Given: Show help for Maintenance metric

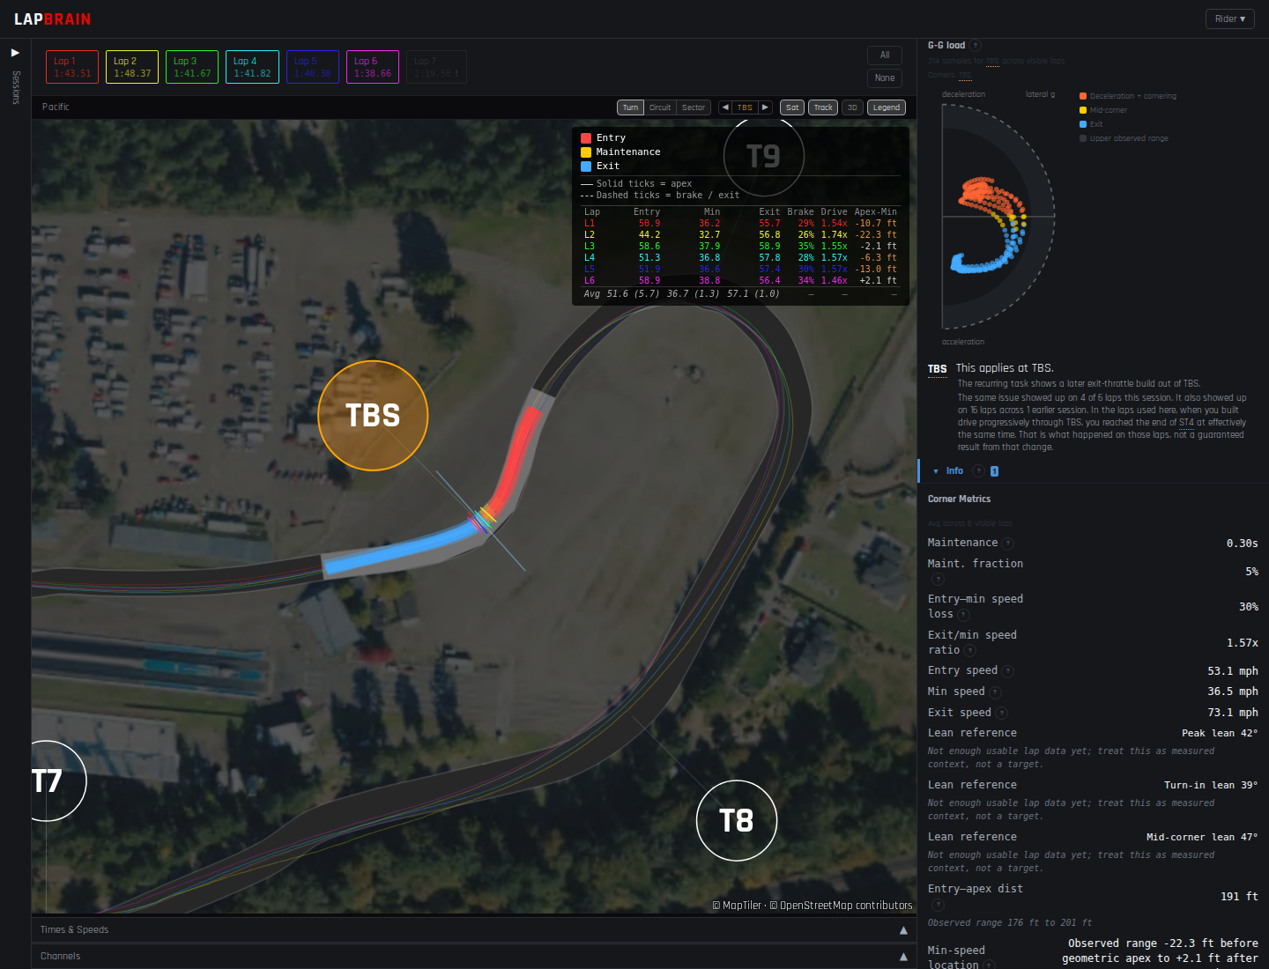Looking at the screenshot, I should click(x=1008, y=544).
